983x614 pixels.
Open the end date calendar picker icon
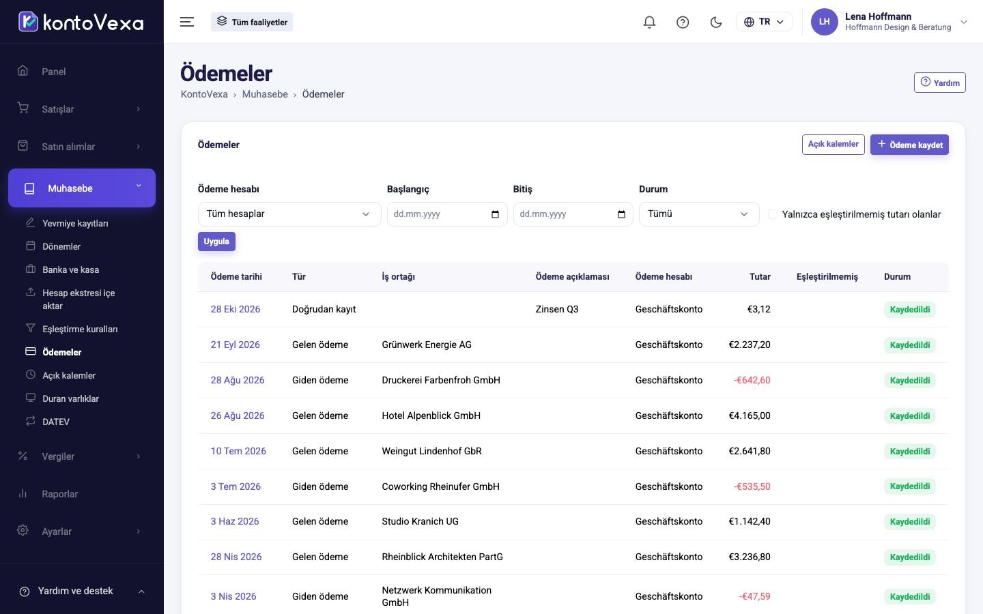point(621,214)
